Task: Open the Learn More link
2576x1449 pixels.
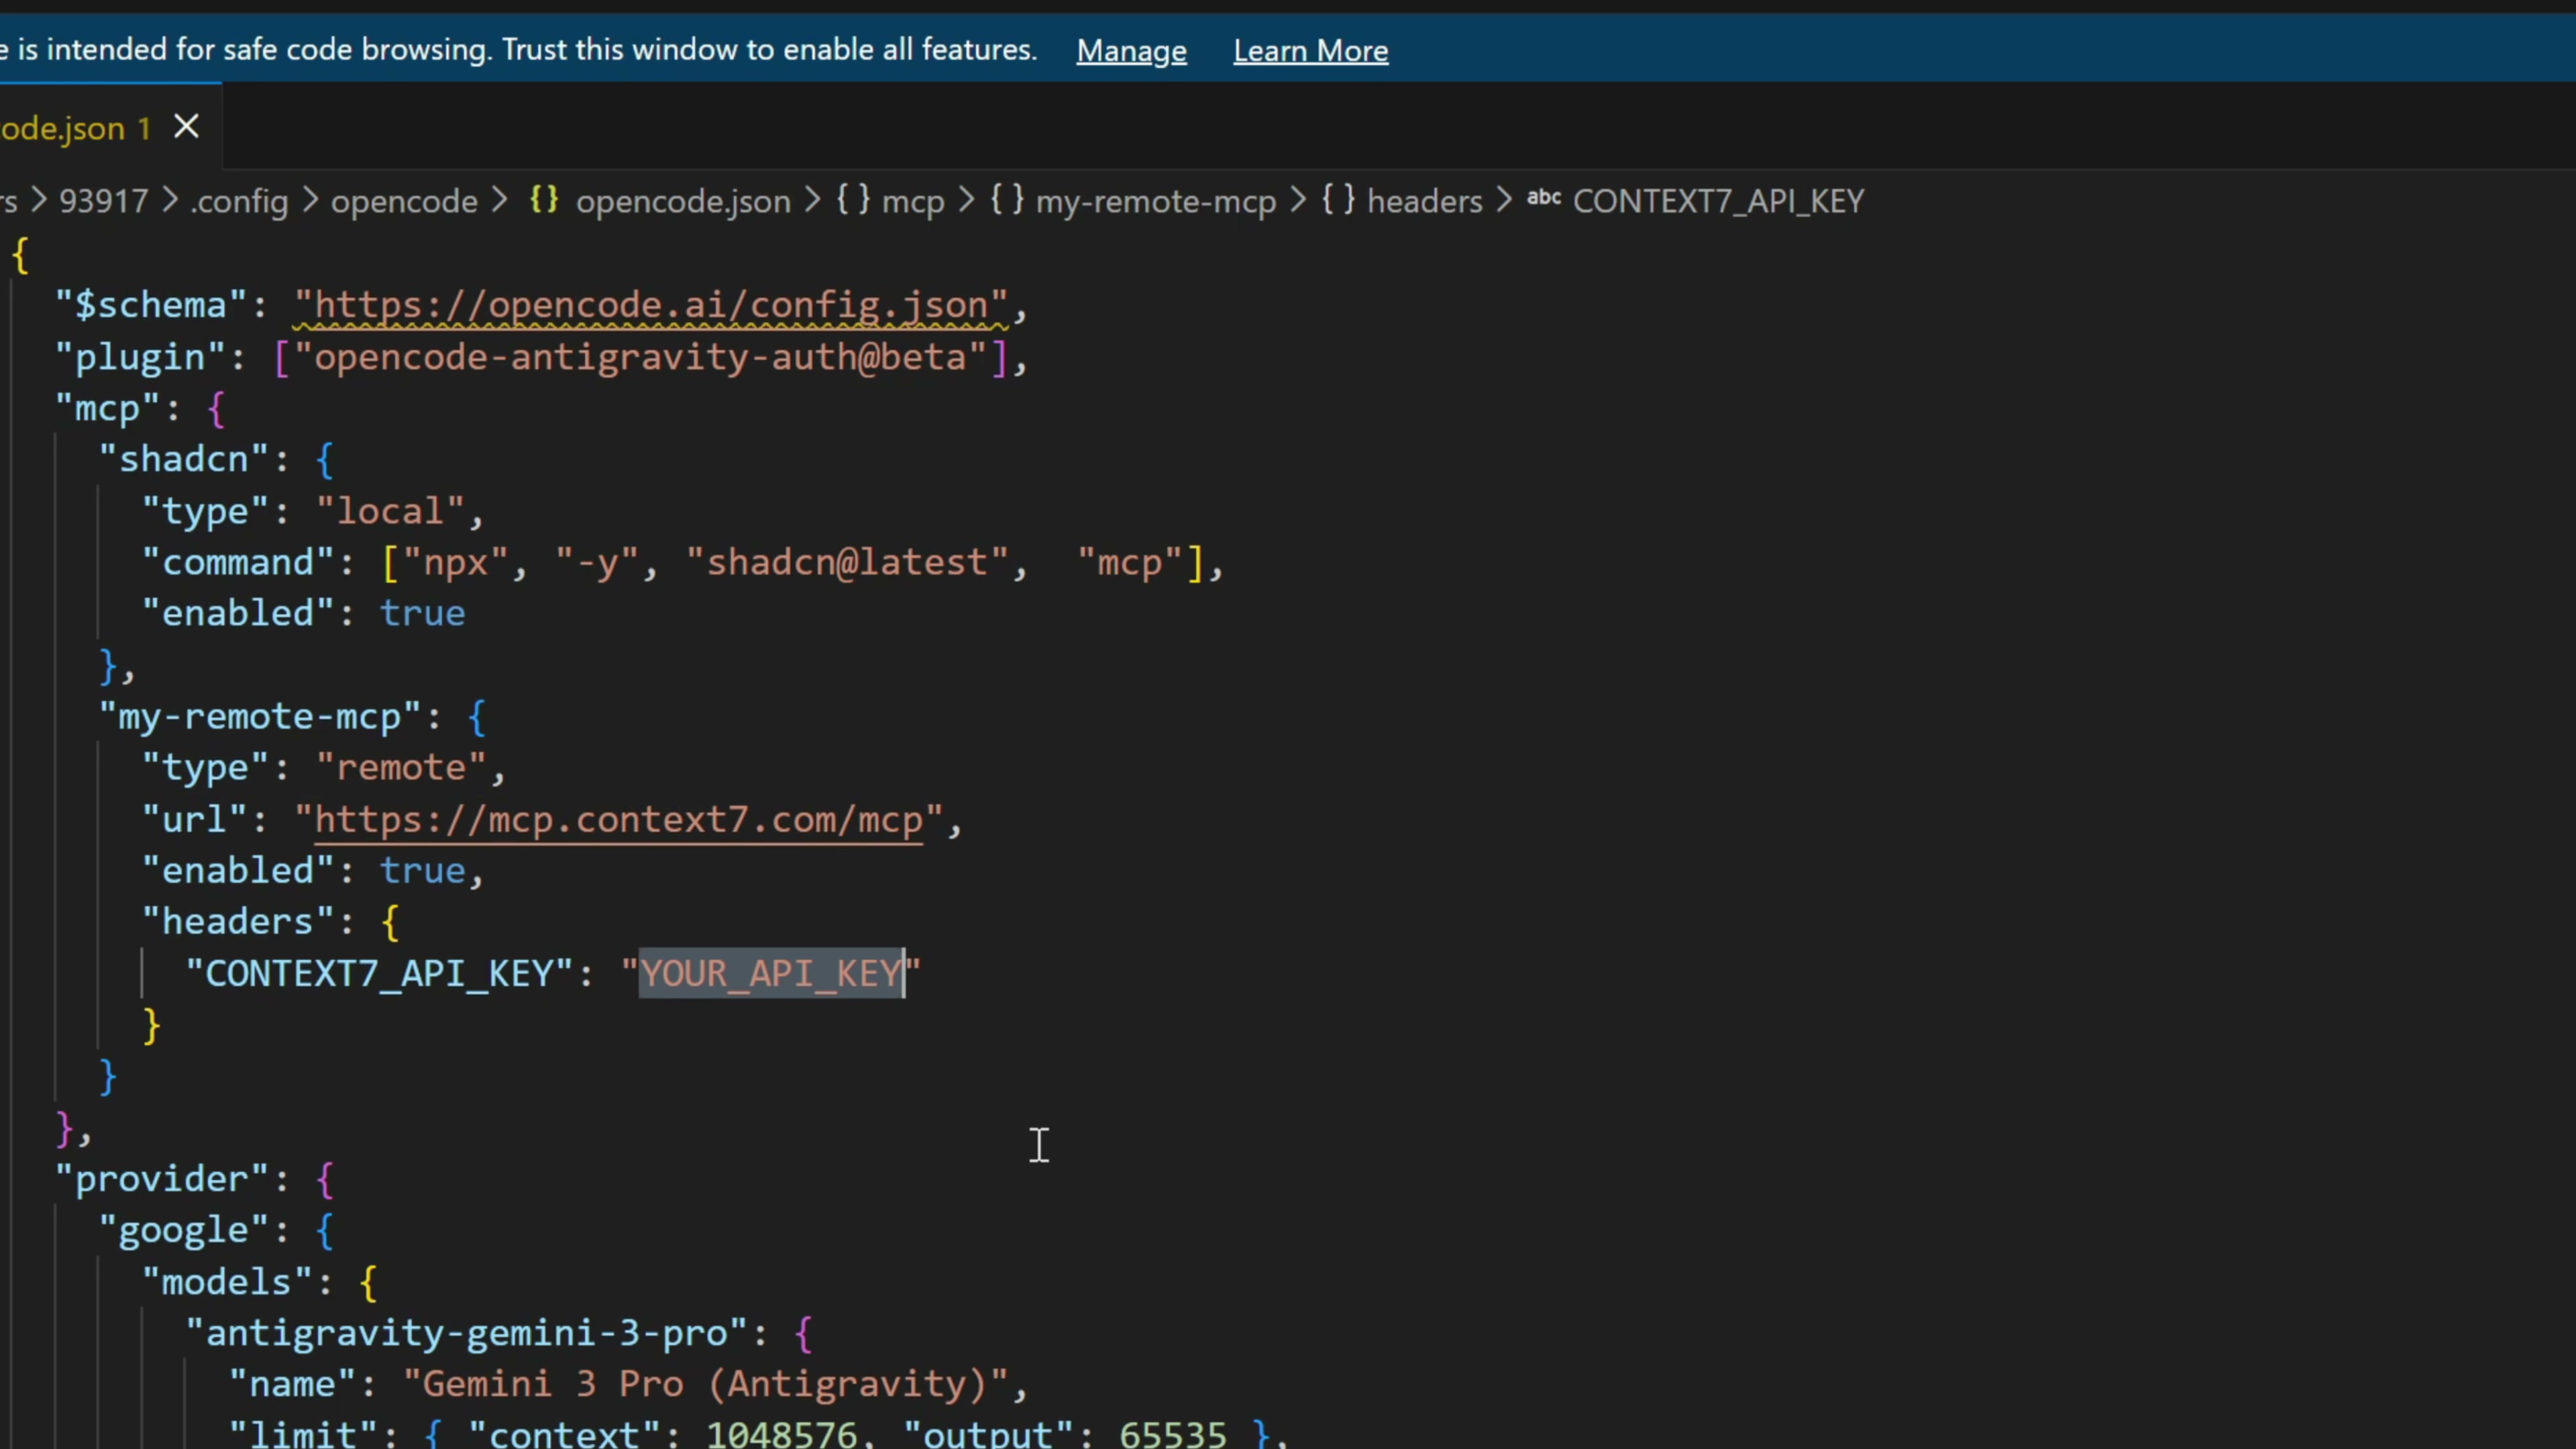Action: pyautogui.click(x=1310, y=51)
